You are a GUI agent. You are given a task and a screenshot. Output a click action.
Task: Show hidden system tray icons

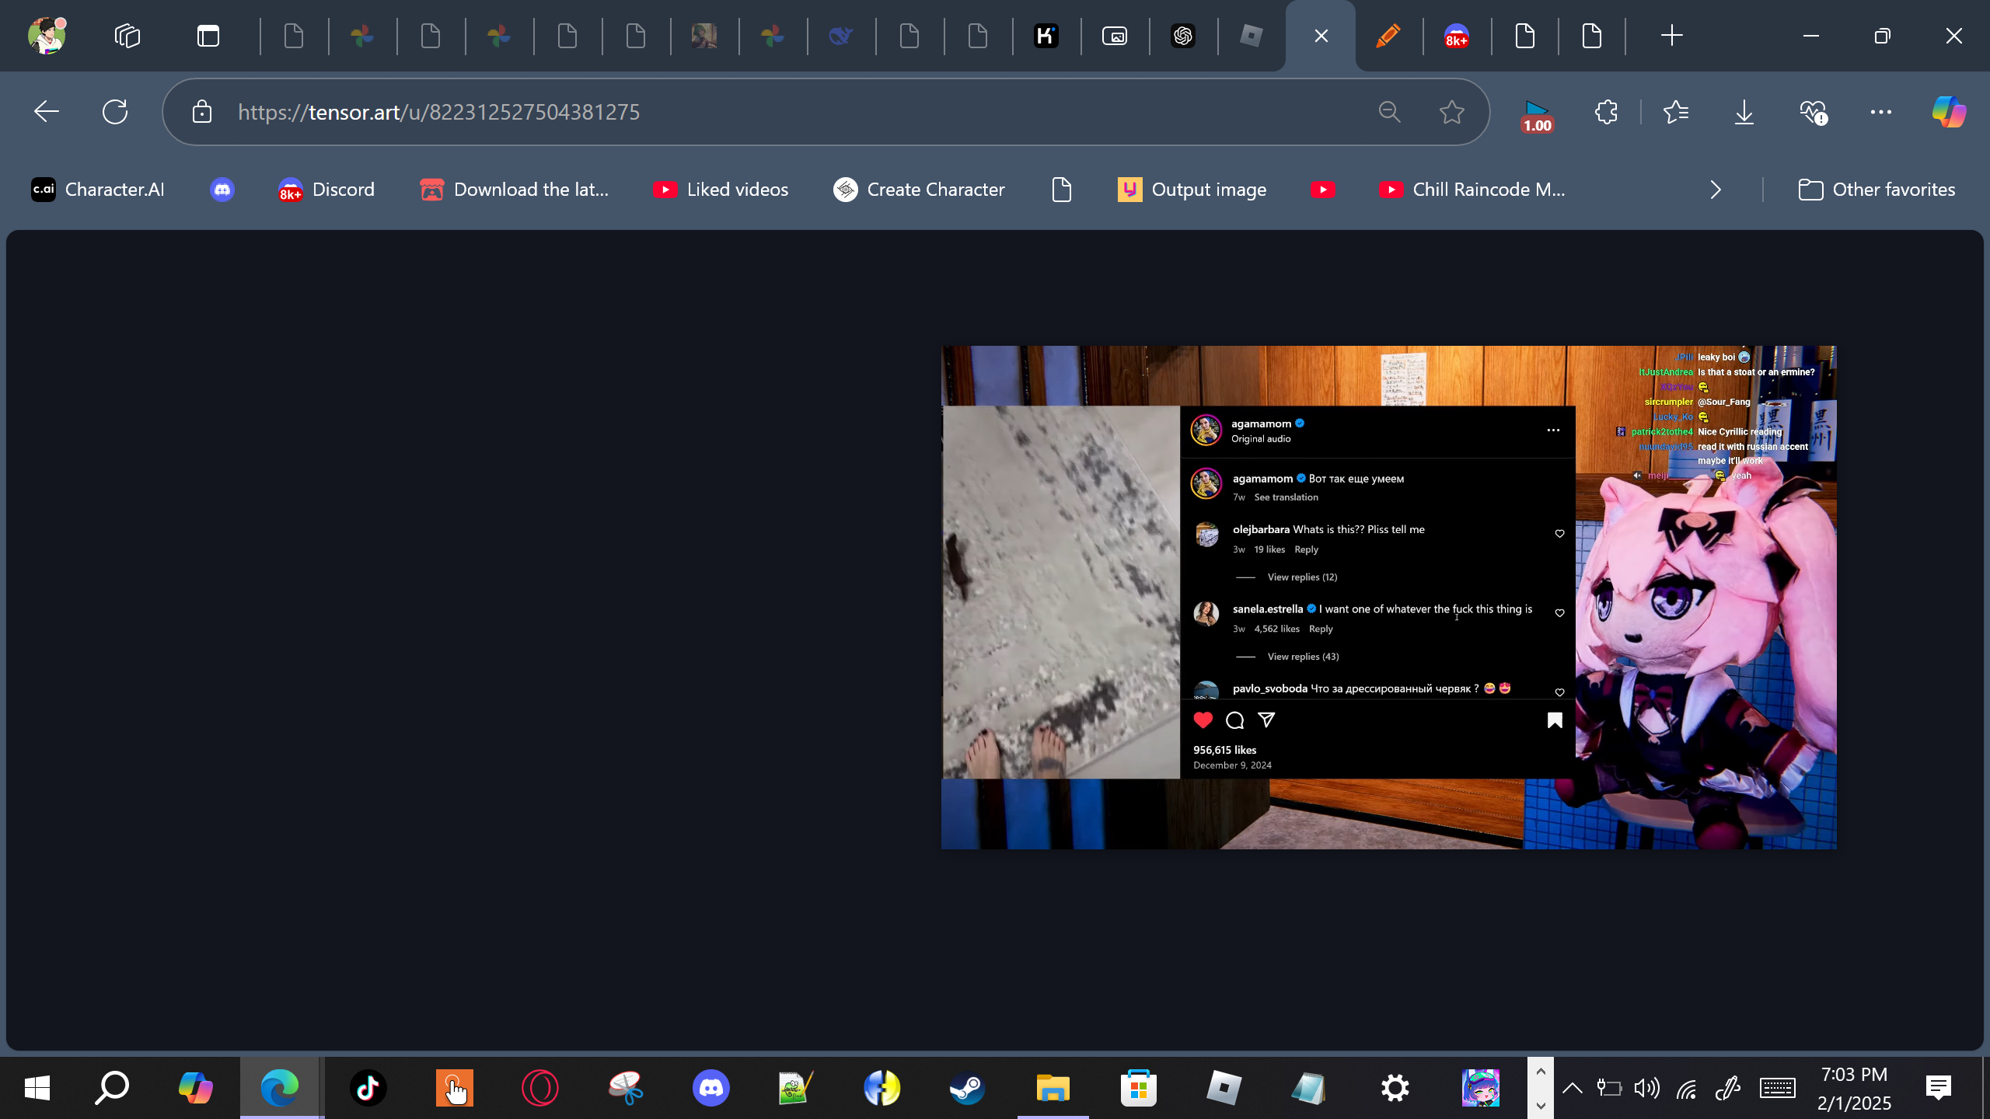pos(1572,1088)
